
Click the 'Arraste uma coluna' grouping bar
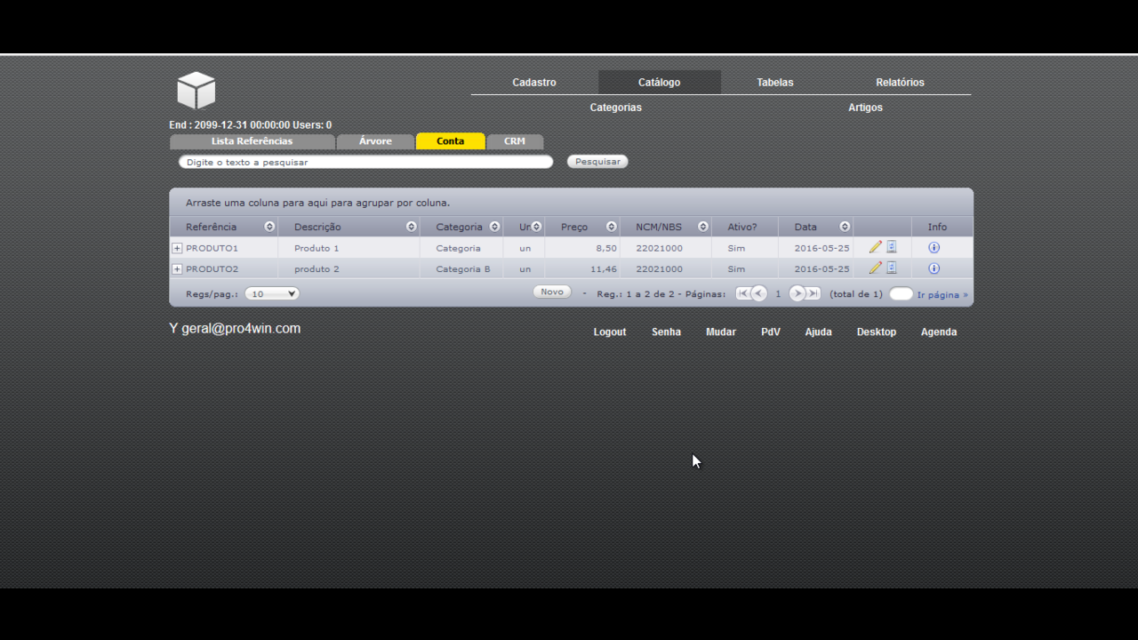pos(571,203)
